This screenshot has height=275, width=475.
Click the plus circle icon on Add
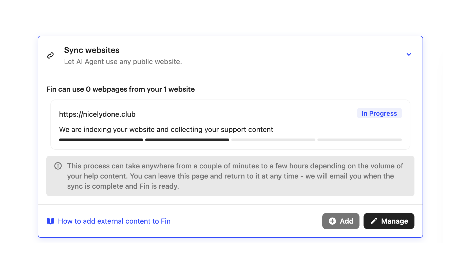[x=332, y=221]
